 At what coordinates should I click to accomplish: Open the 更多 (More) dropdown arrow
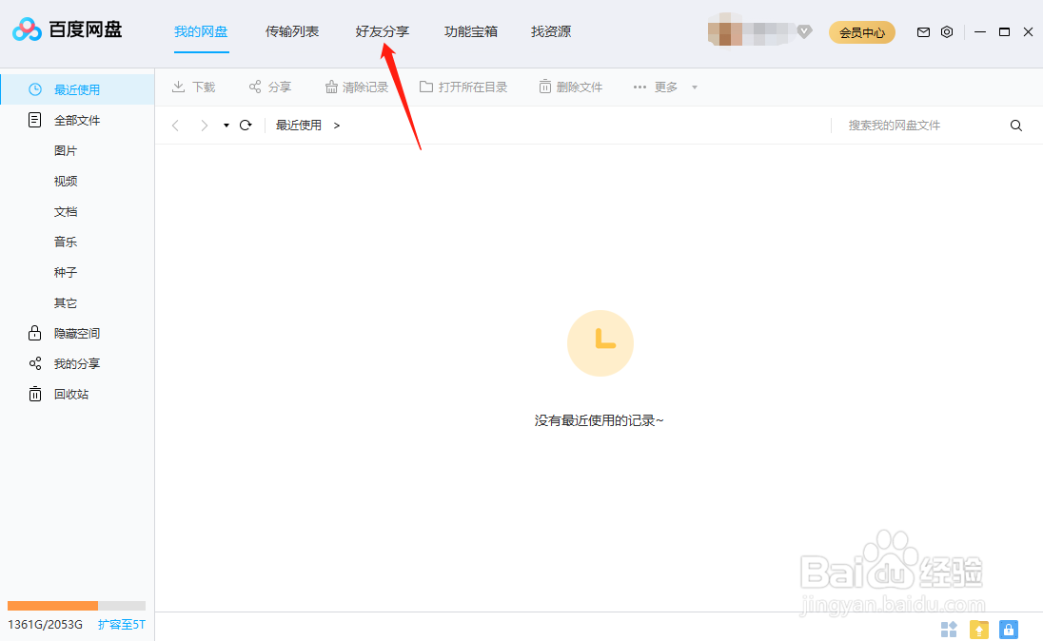click(694, 87)
